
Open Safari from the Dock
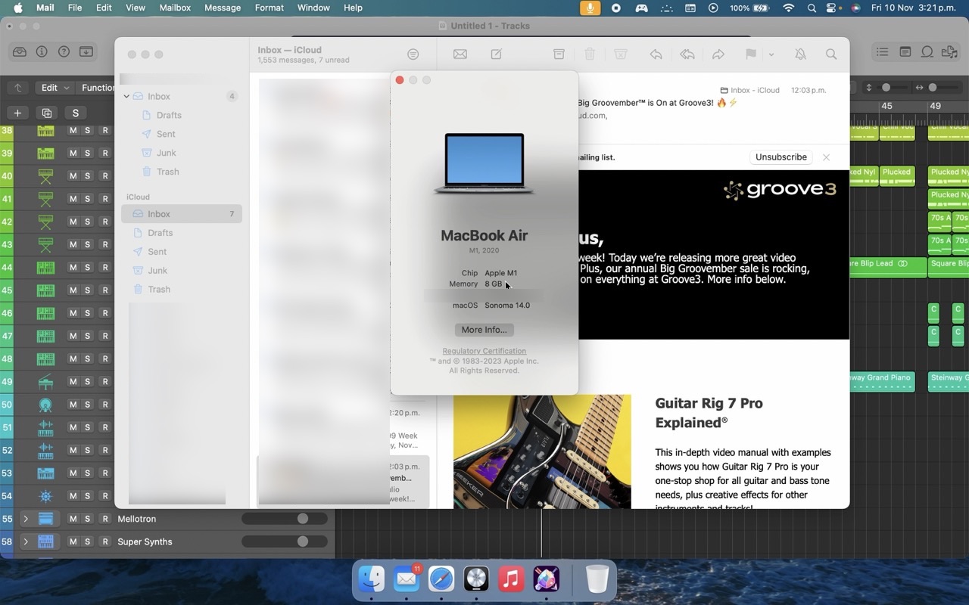[441, 580]
